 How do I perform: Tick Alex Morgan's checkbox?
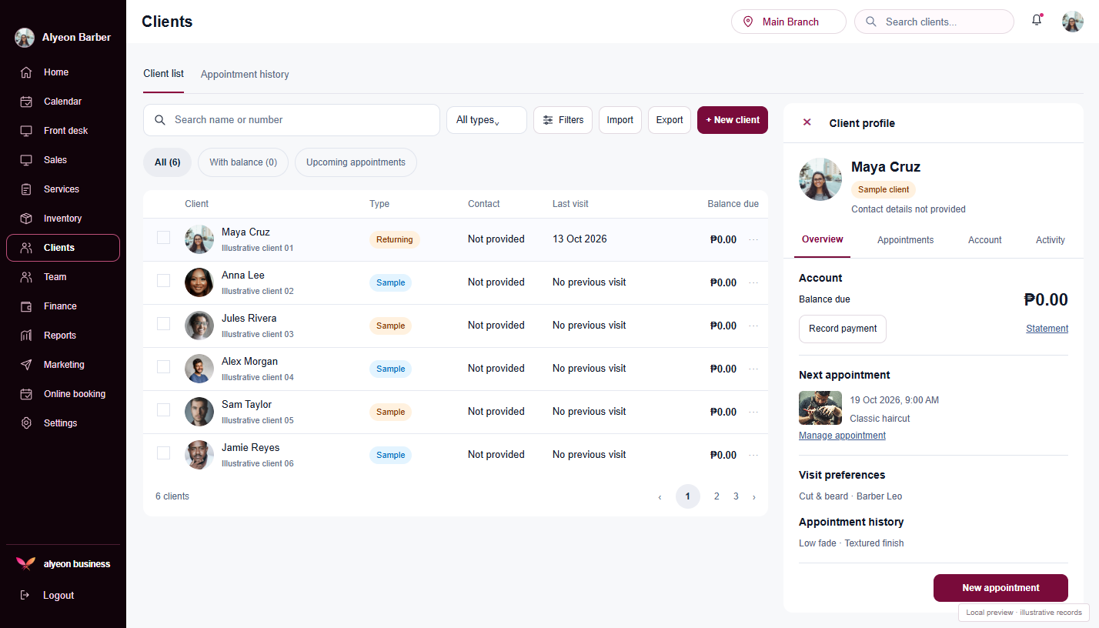coord(163,367)
